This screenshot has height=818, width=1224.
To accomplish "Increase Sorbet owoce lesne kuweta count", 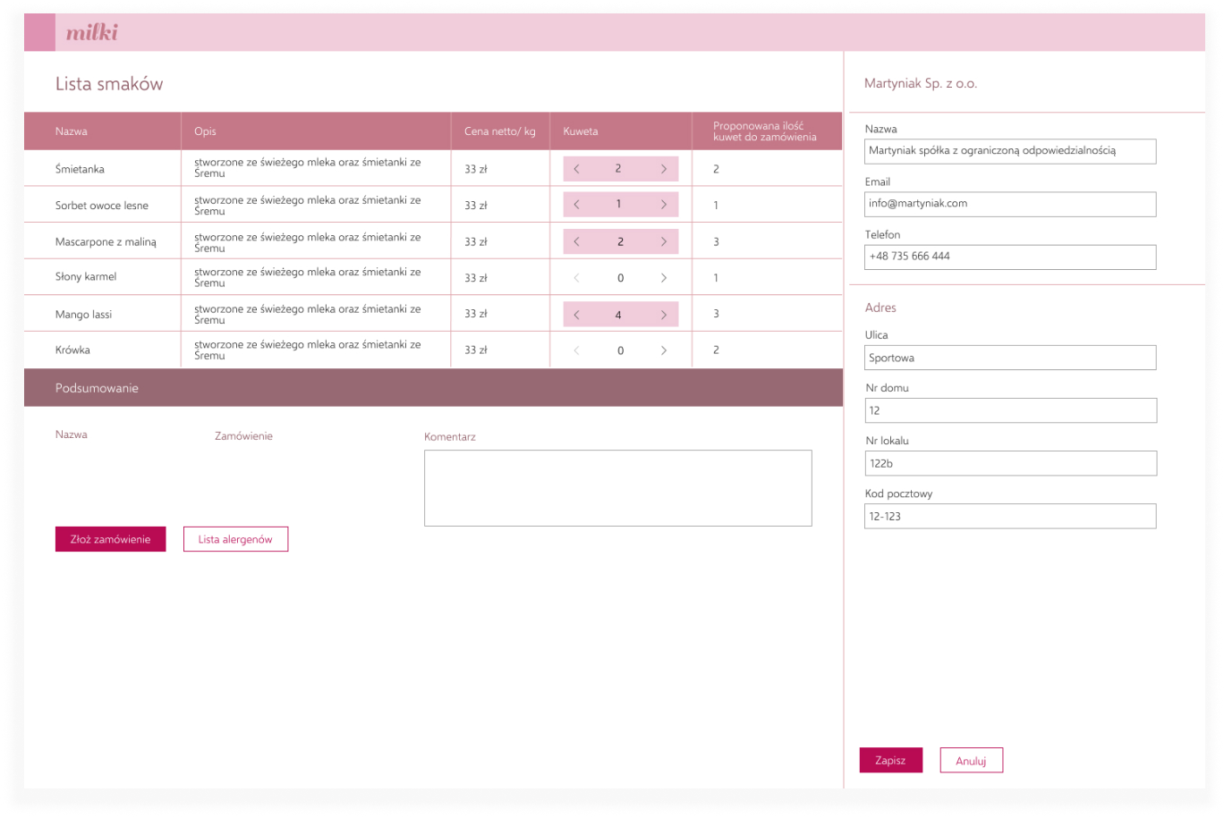I will 663,205.
